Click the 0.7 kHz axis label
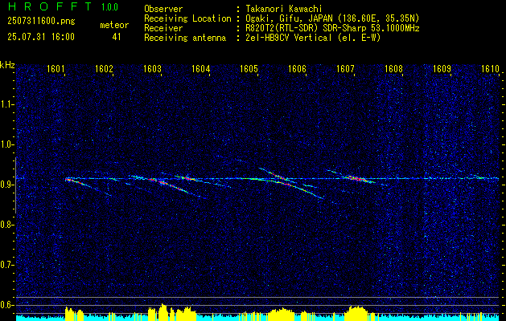The height and width of the screenshot is (321, 506). (x=7, y=265)
